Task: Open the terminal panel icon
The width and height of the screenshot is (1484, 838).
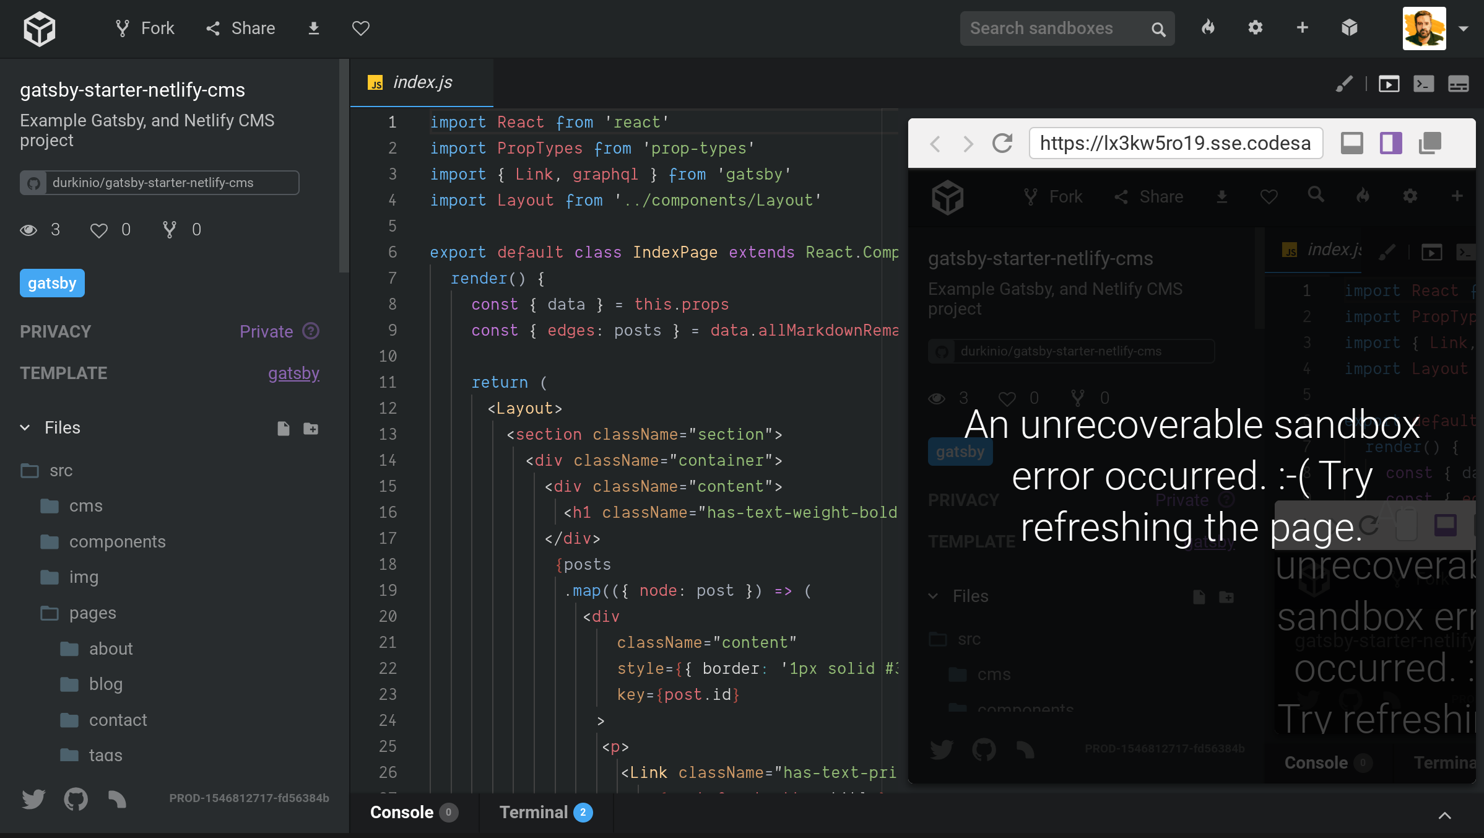Action: [x=1424, y=84]
